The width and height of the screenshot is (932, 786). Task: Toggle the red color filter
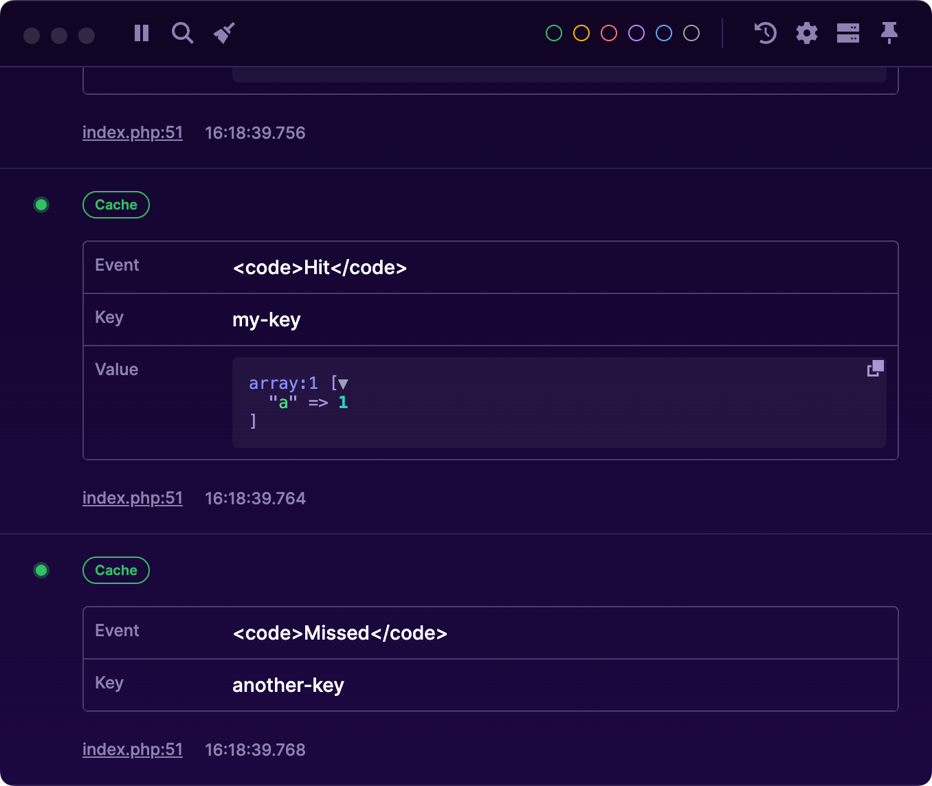pyautogui.click(x=608, y=32)
